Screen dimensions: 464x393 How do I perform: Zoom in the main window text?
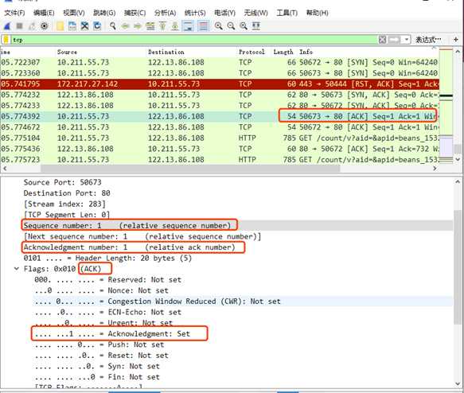[219, 26]
